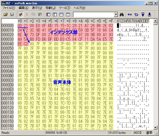Viewport: 159px width, 136px height.
Task: Click inside the toolbar search text field
Action: coord(93,15)
